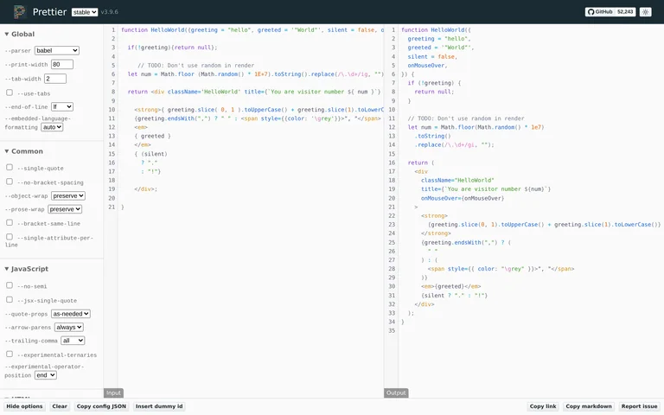
Task: Collapse the Global options section
Action: [20, 34]
